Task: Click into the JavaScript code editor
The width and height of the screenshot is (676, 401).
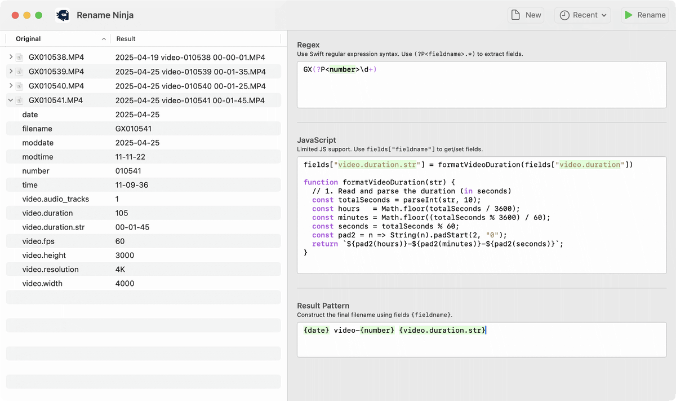Action: pos(482,215)
